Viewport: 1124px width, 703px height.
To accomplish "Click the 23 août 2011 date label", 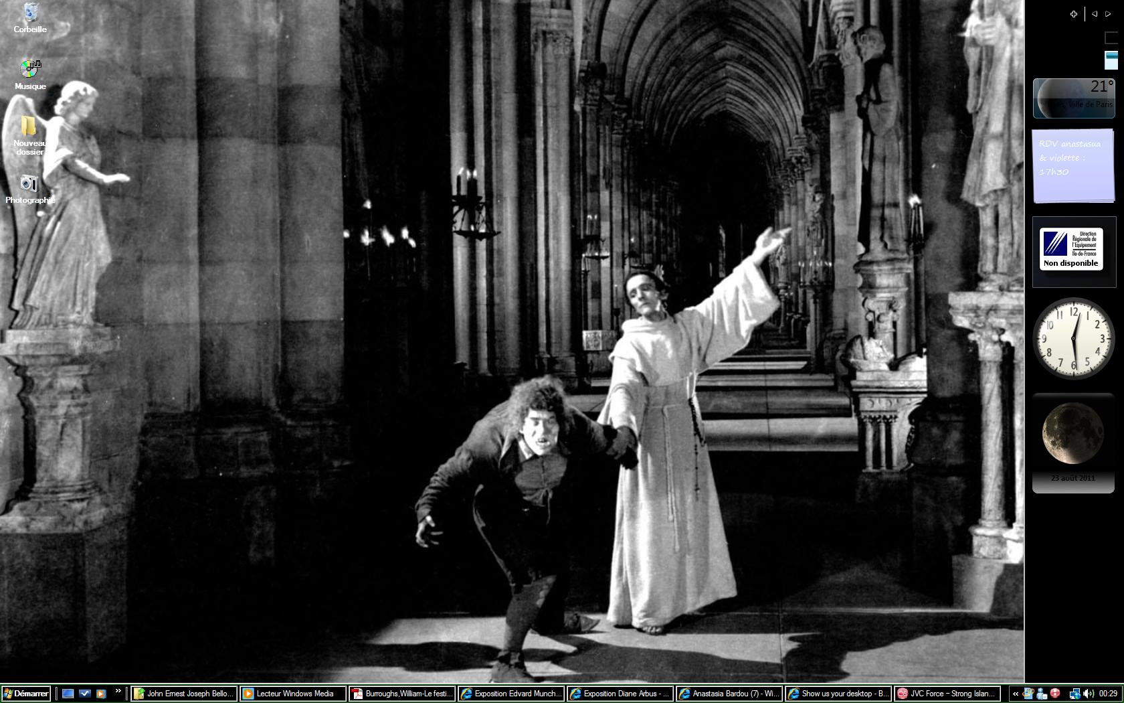I will point(1073,478).
